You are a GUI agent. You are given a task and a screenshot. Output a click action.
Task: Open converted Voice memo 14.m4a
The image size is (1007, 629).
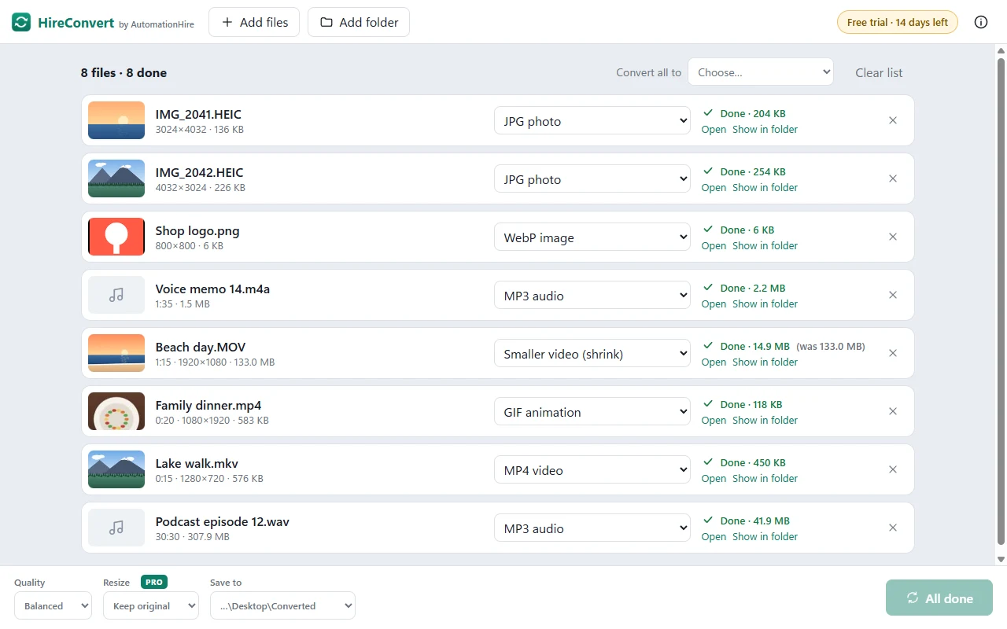tap(714, 303)
